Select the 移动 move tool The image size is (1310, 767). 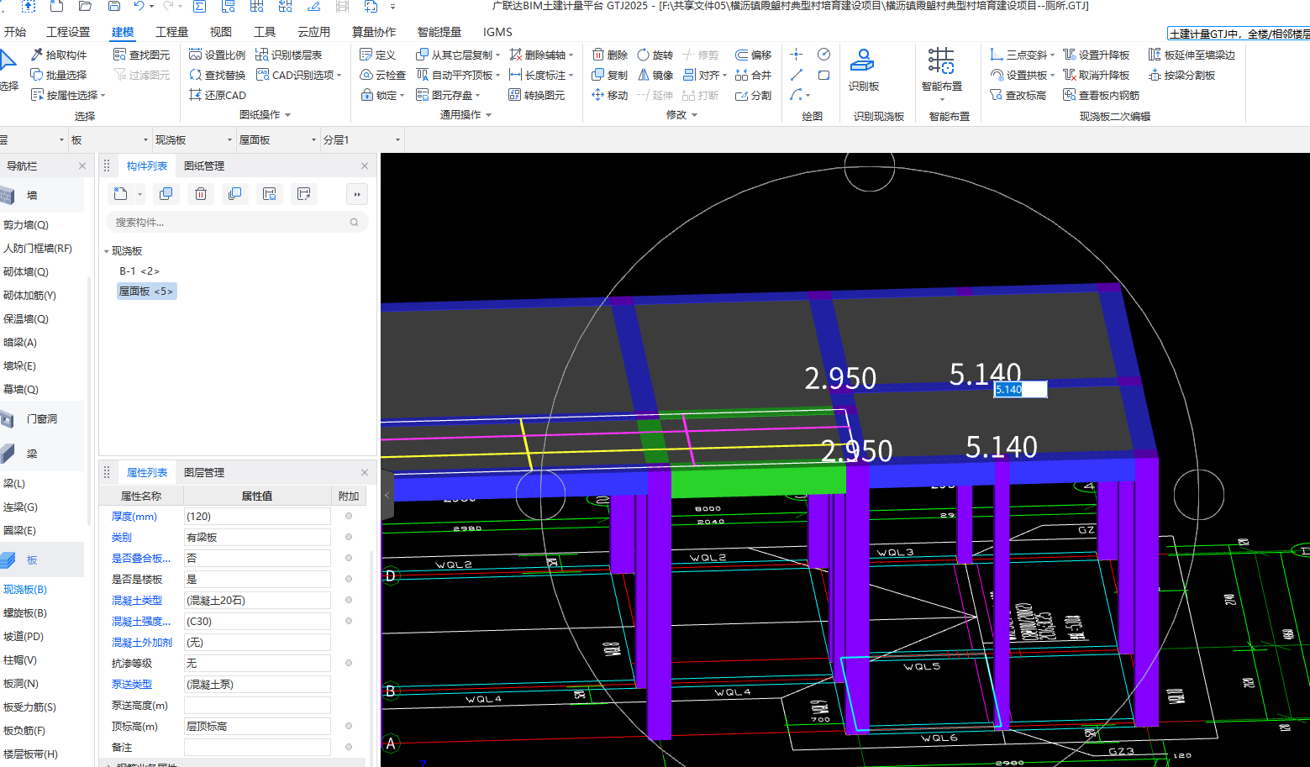pos(610,95)
